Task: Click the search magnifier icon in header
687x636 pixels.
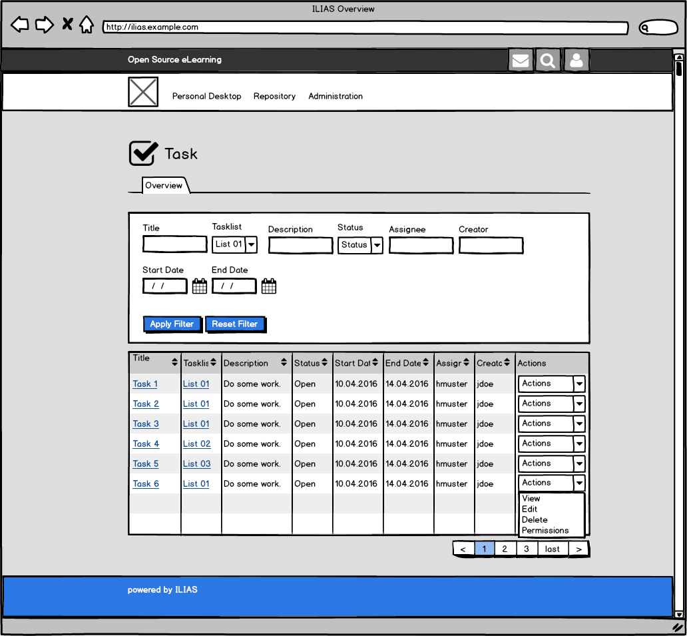Action: 548,61
